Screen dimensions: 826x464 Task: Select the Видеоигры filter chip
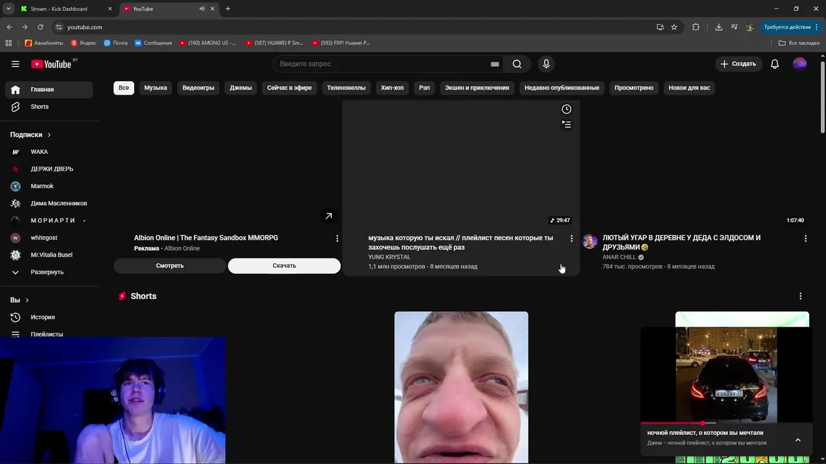198,88
